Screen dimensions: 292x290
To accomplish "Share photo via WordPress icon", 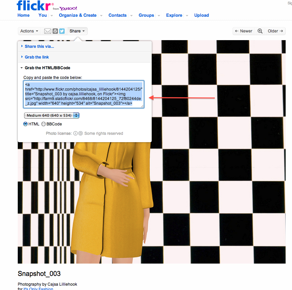I will pos(55,31).
